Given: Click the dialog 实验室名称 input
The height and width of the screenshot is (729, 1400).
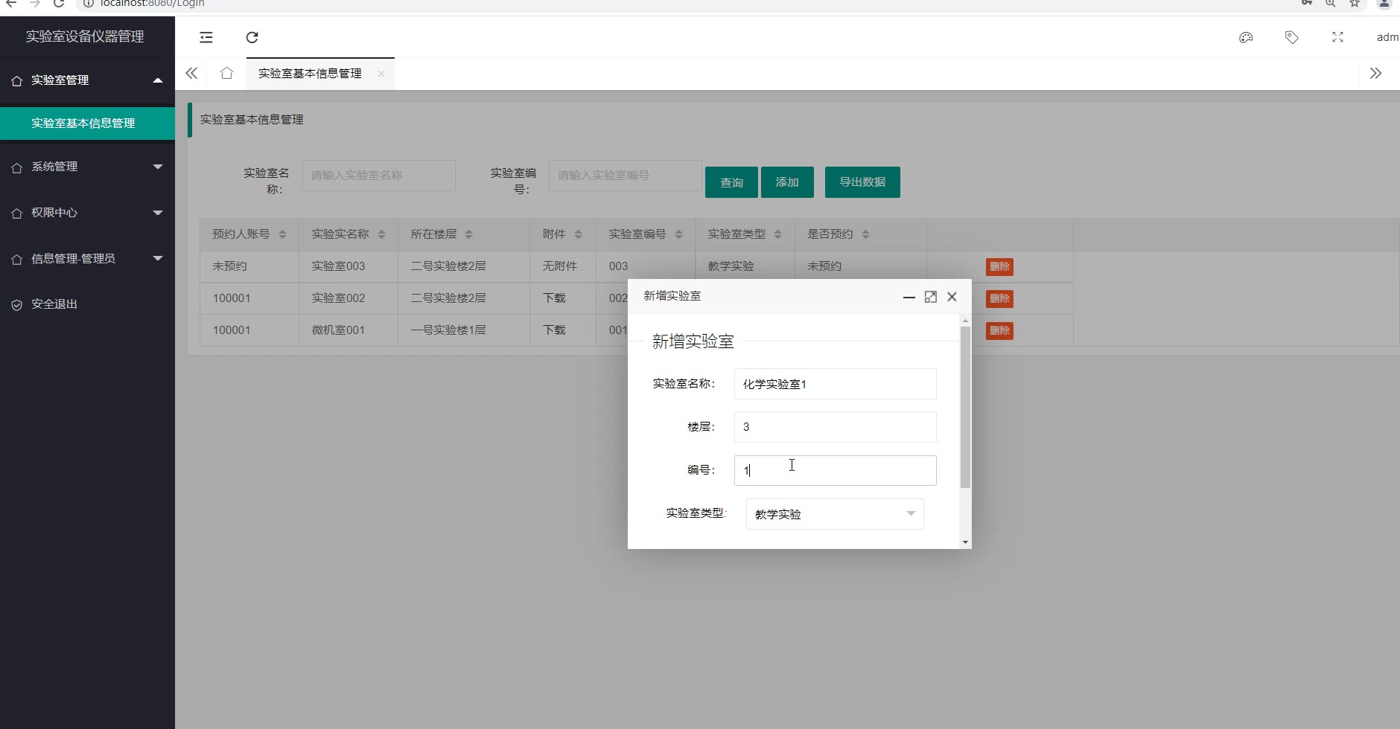Looking at the screenshot, I should [x=835, y=384].
